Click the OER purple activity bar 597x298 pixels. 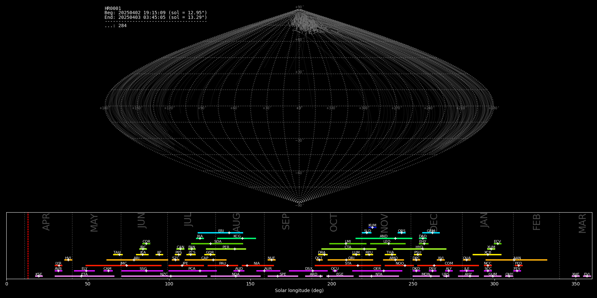pos(377,271)
